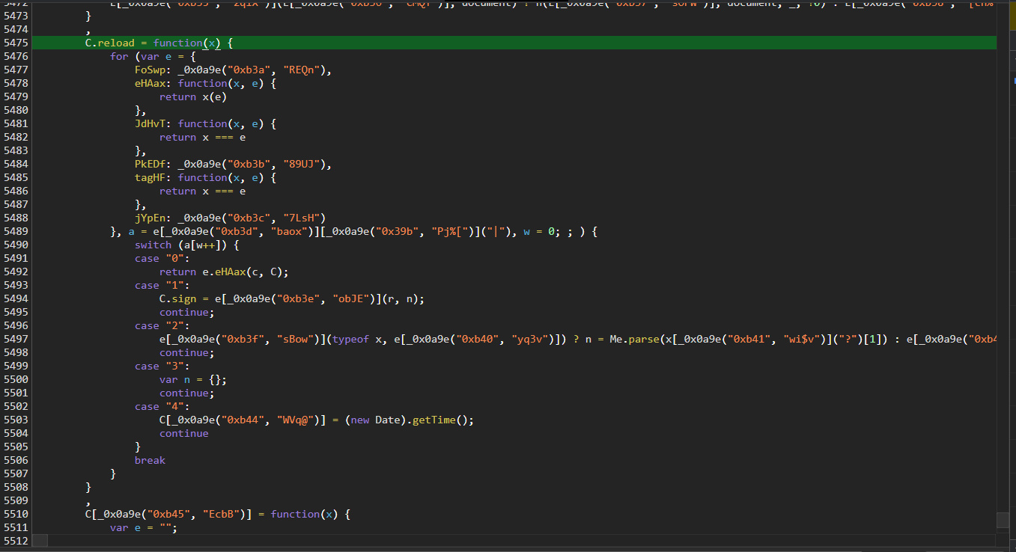Click line number 5473 in the gutter
The height and width of the screenshot is (552, 1016).
[x=16, y=16]
